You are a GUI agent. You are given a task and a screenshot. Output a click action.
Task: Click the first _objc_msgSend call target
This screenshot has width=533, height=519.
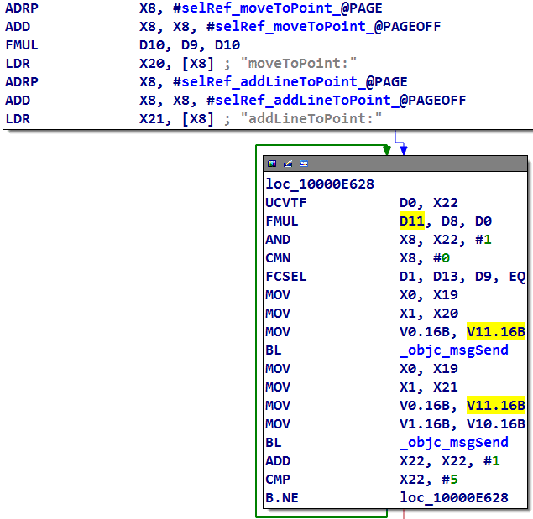pyautogui.click(x=453, y=350)
